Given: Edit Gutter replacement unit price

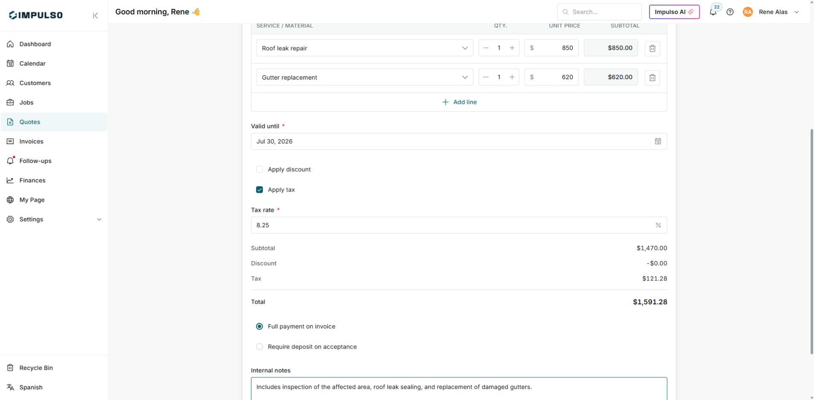Looking at the screenshot, I should point(551,77).
